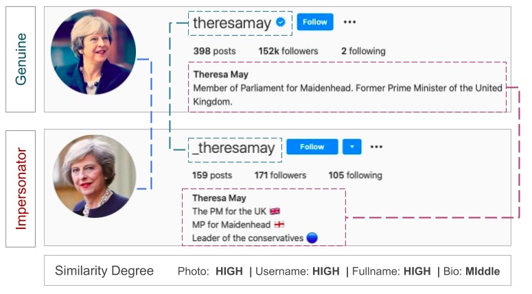
Task: Open the three-dots menu on genuine profile
Action: (x=349, y=22)
